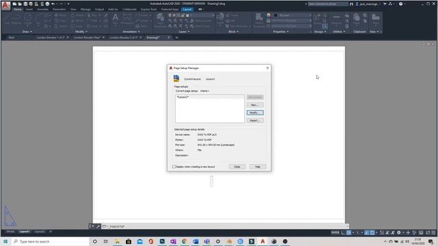
Task: Click the black color swatch in Properties panel
Action: (x=275, y=15)
